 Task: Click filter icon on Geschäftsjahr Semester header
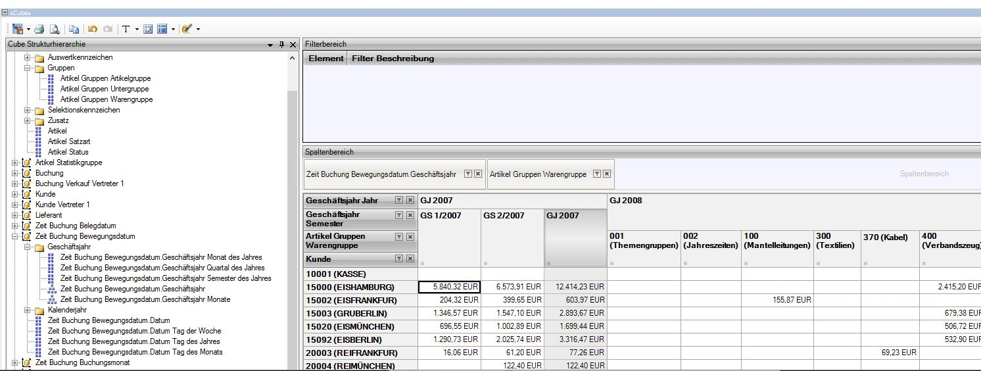pos(399,215)
